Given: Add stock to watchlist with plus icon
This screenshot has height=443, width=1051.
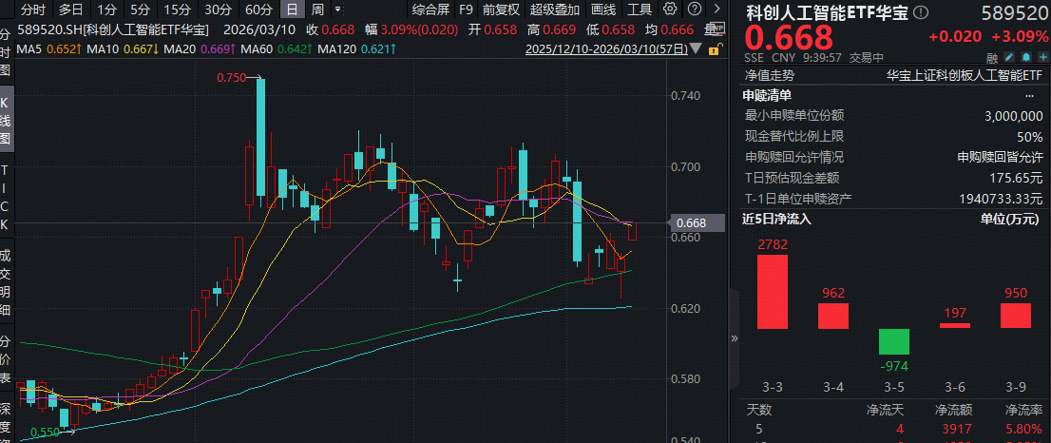Looking at the screenshot, I should point(1042,57).
